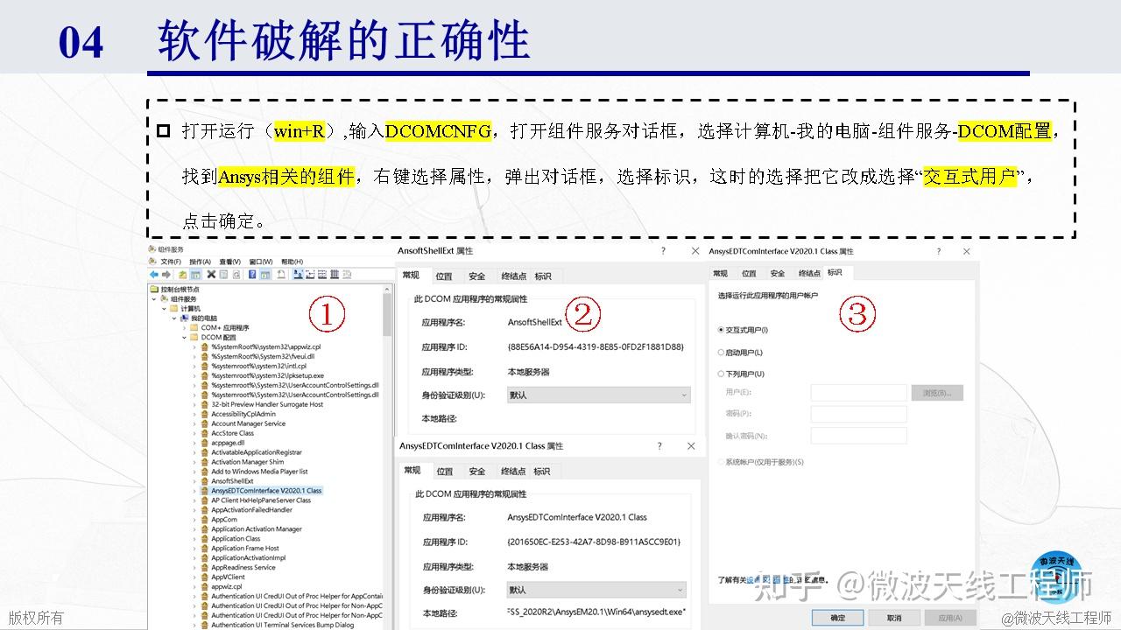The image size is (1121, 630).
Task: Click the 浏览(B) button next to 用户 field
Action: click(937, 393)
